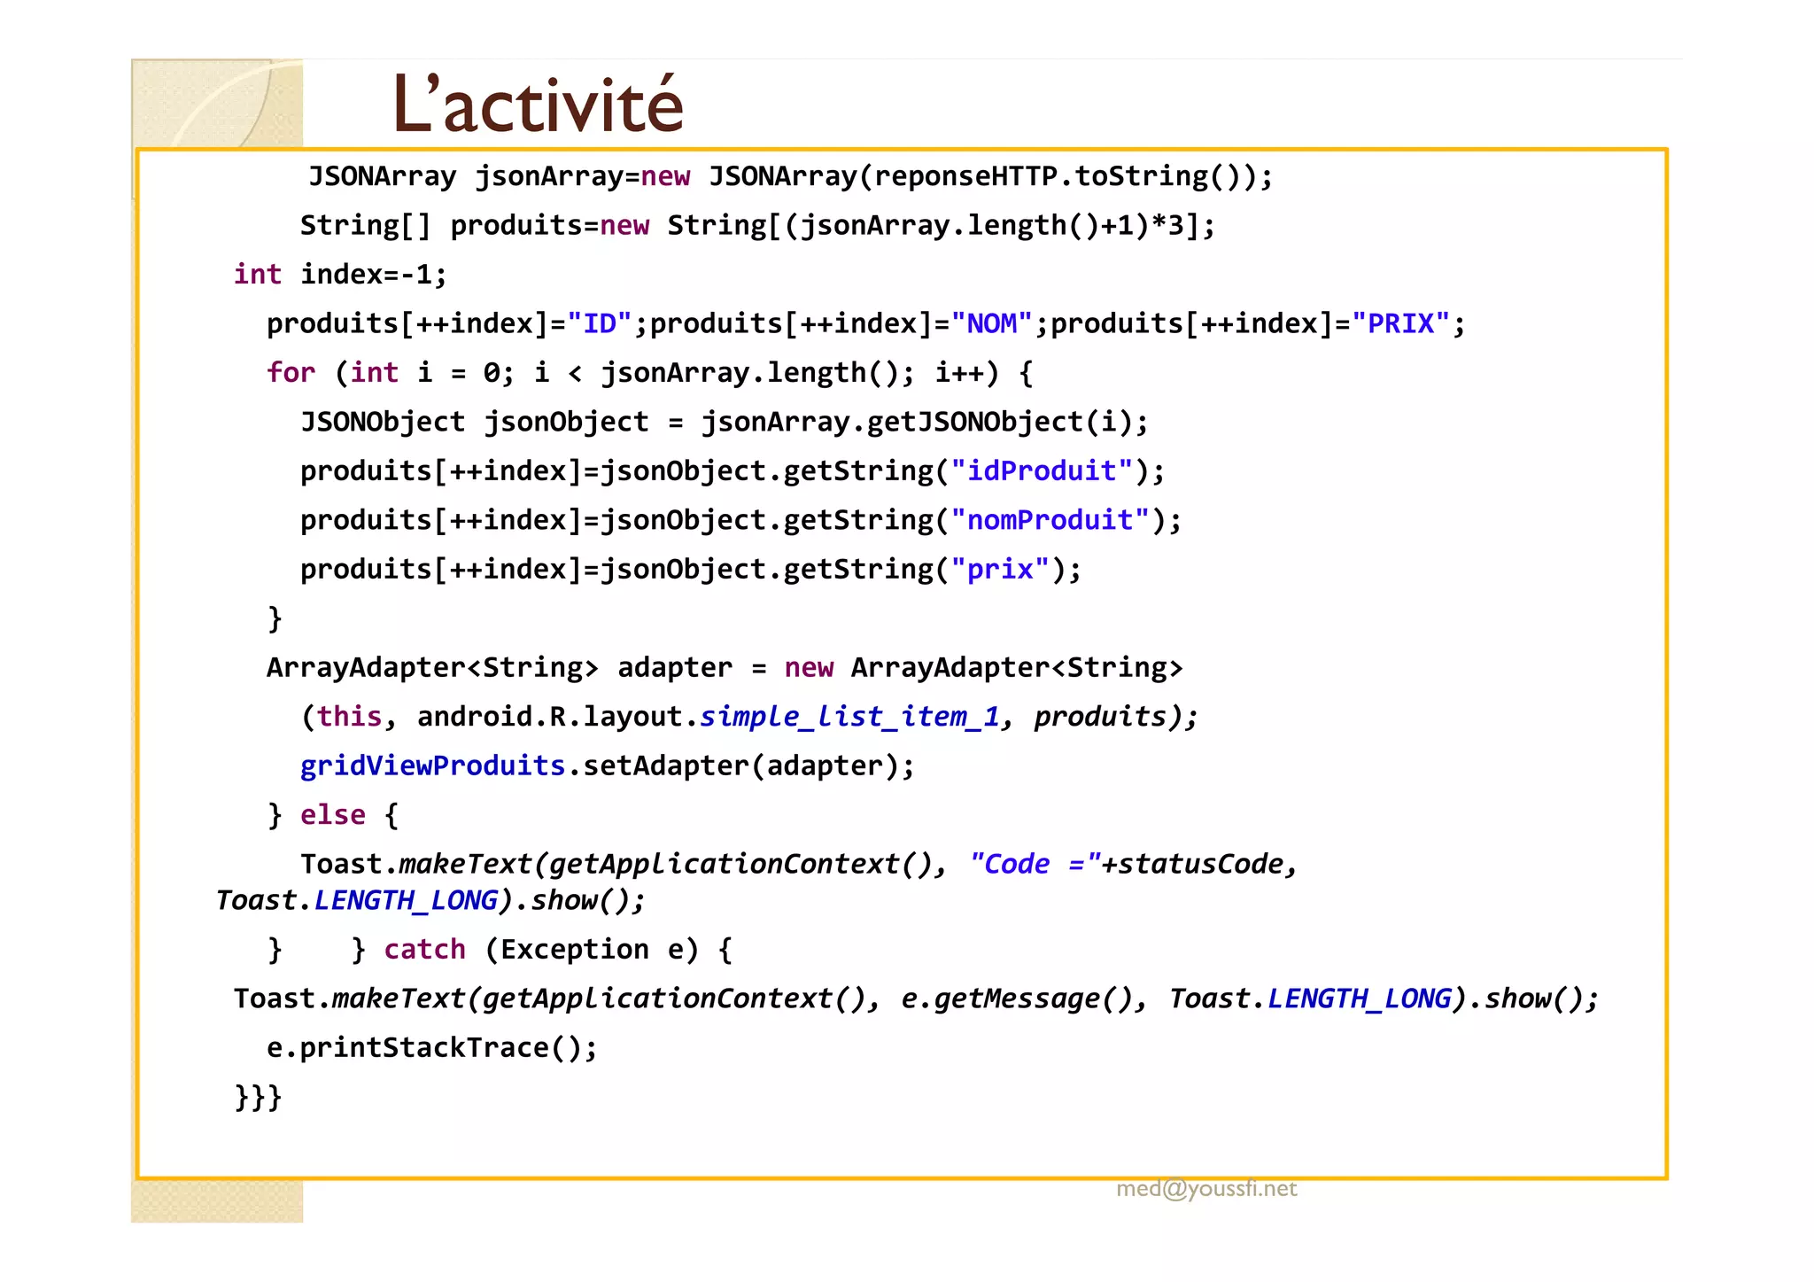Click the line "JSONObject jsonObject = jsonArray.getJSONObject(i);"
This screenshot has width=1814, height=1282.
pos(724,422)
